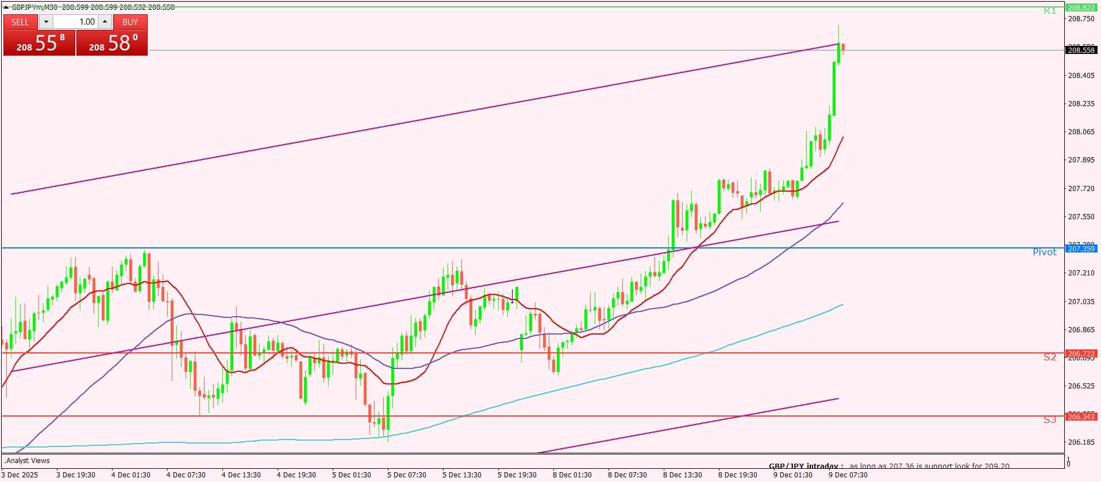The height and width of the screenshot is (482, 1101).
Task: Click the red 206.343 S3 price tag
Action: pos(1081,417)
